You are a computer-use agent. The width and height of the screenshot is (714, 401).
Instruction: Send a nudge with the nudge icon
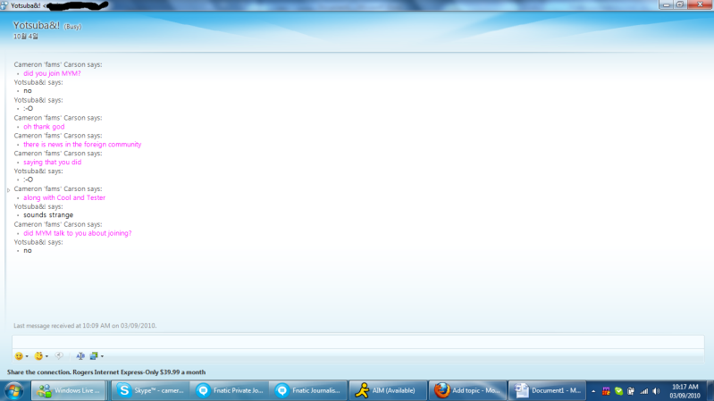59,356
